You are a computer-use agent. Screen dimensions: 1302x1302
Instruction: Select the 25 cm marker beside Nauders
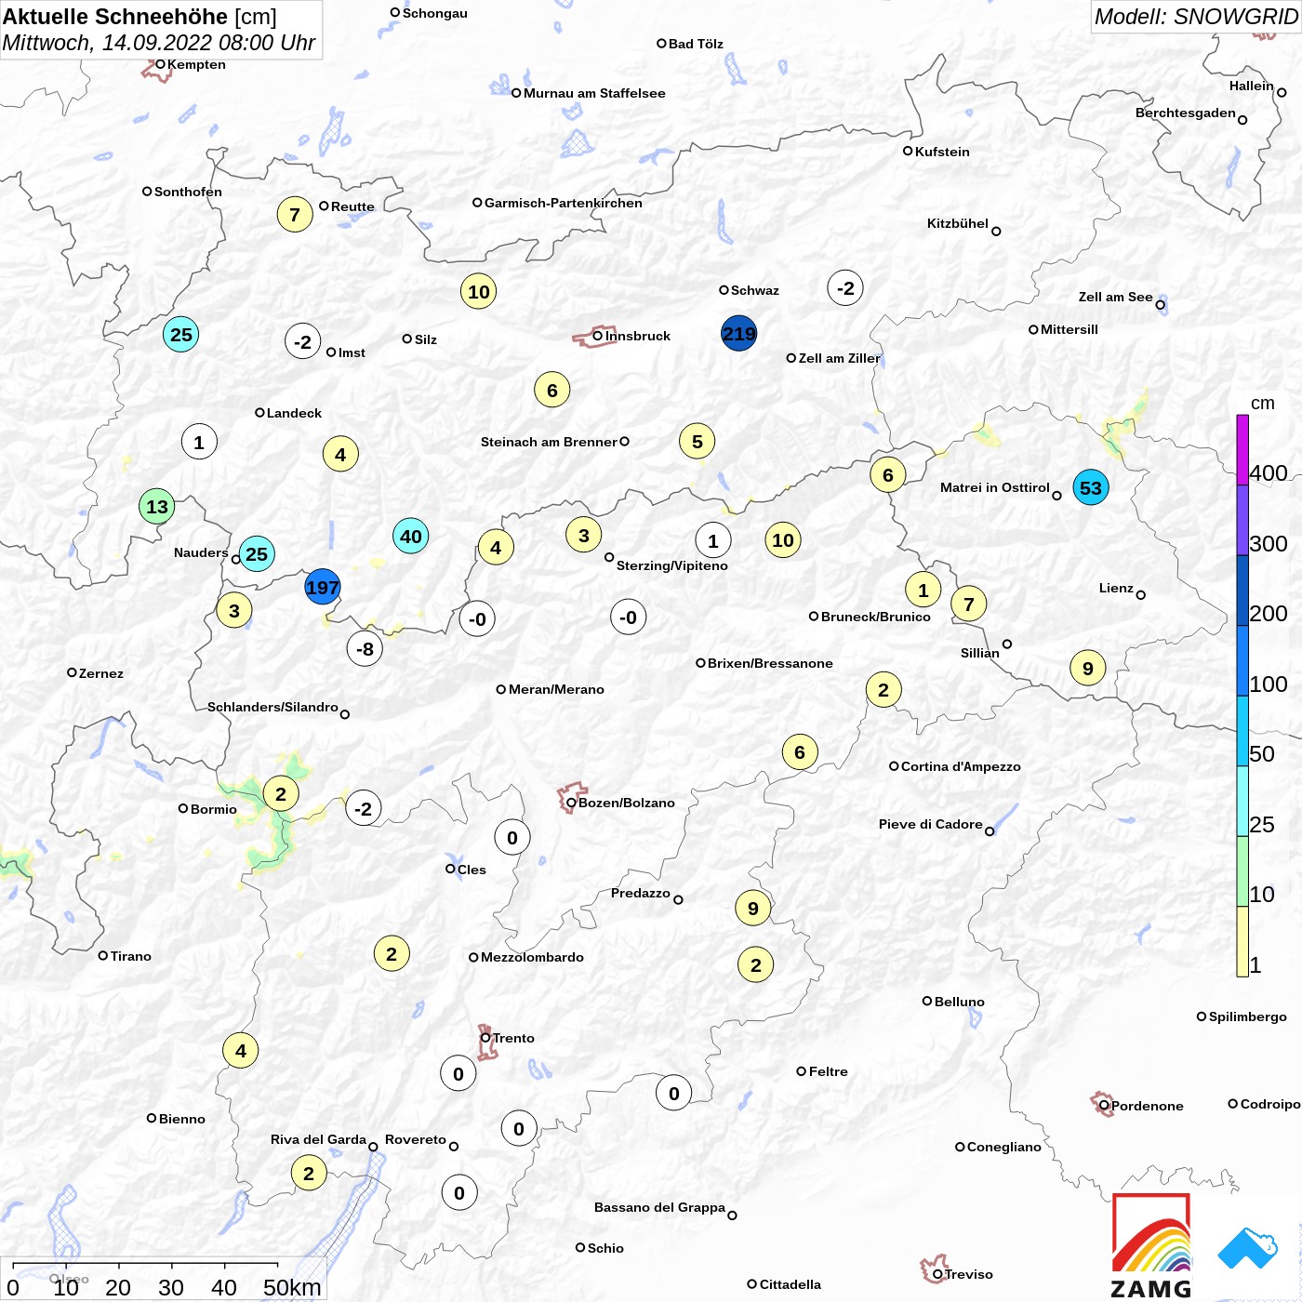(257, 554)
